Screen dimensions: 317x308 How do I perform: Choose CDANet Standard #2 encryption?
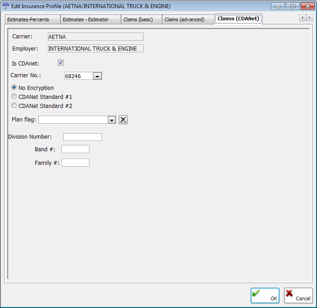[14, 106]
